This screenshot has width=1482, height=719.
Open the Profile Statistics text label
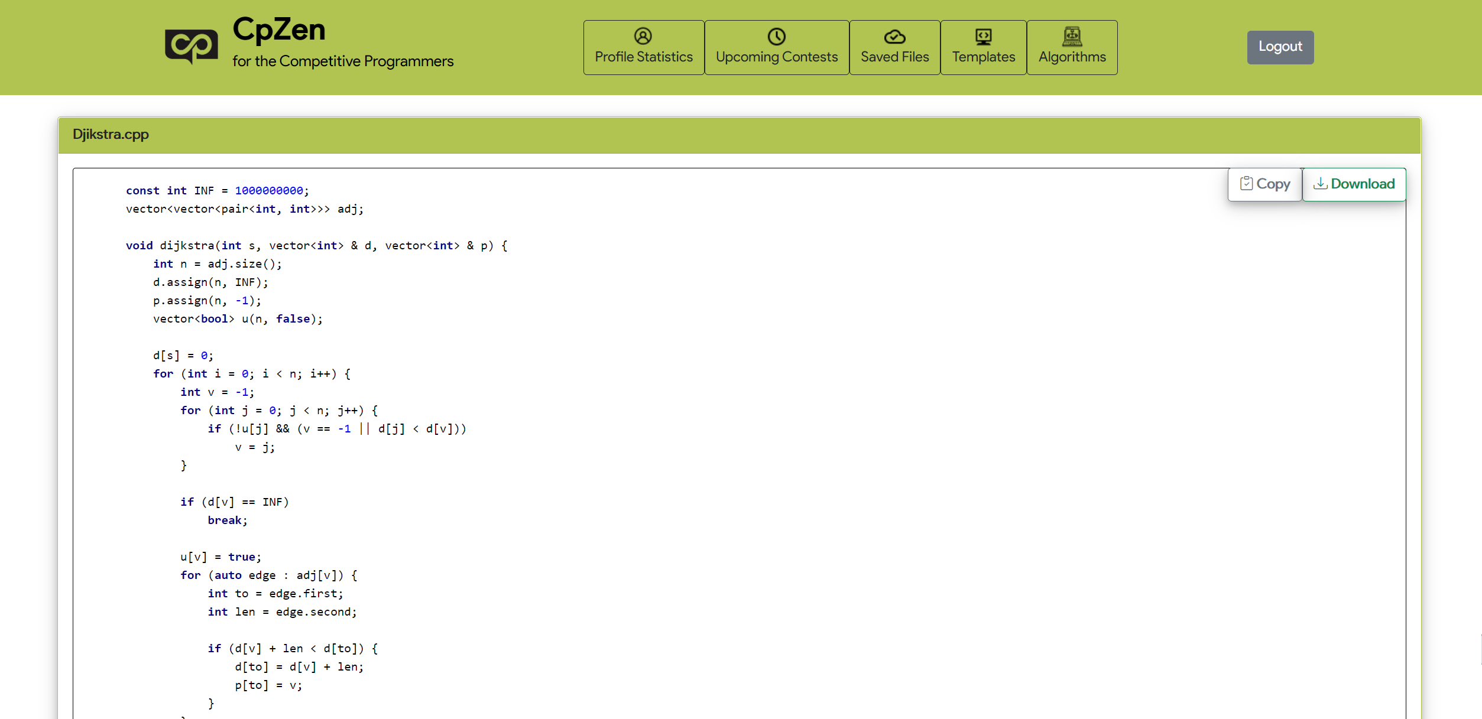tap(643, 57)
